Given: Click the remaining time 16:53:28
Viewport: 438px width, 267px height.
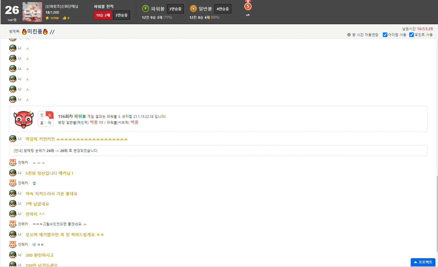Looking at the screenshot, I should tap(425, 29).
